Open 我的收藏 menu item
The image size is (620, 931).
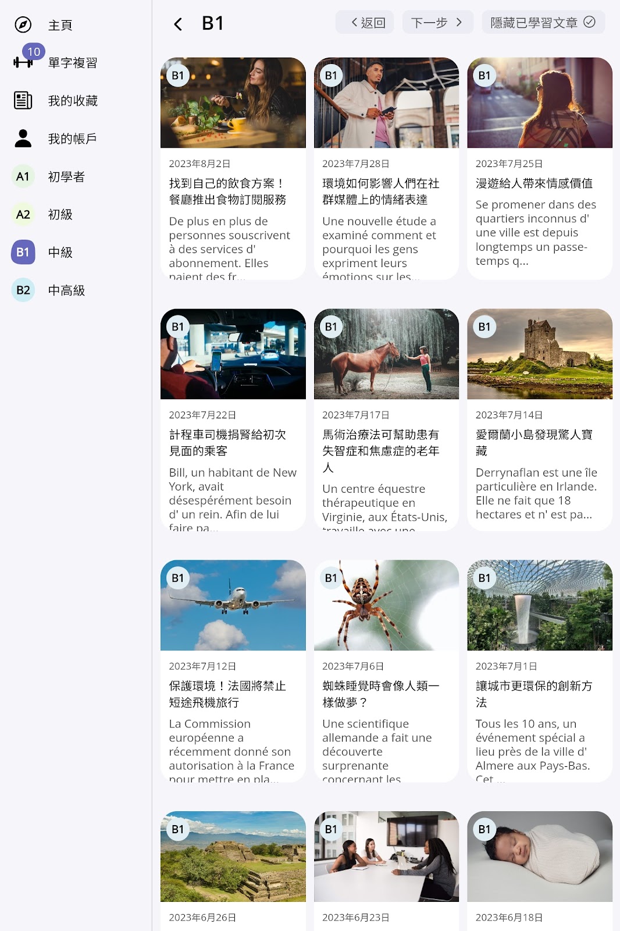(73, 101)
